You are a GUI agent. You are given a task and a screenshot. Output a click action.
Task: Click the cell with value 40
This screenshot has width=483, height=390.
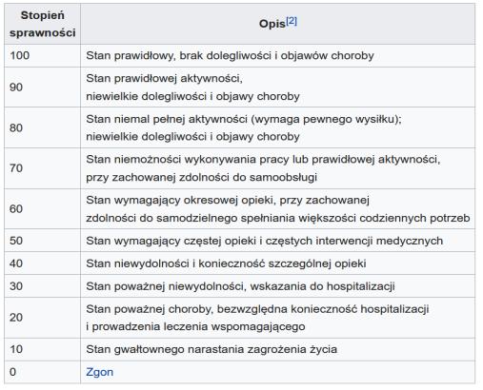coord(43,263)
